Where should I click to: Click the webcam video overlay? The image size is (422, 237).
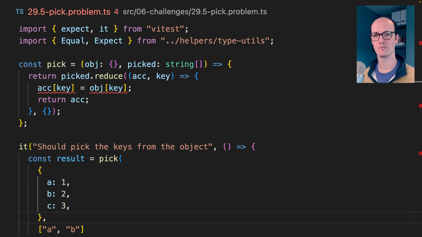[x=385, y=44]
